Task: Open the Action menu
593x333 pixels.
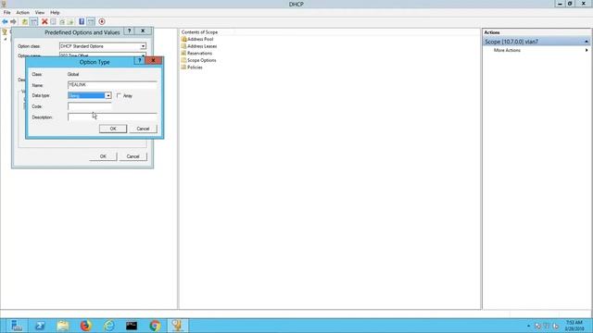Action: point(22,12)
